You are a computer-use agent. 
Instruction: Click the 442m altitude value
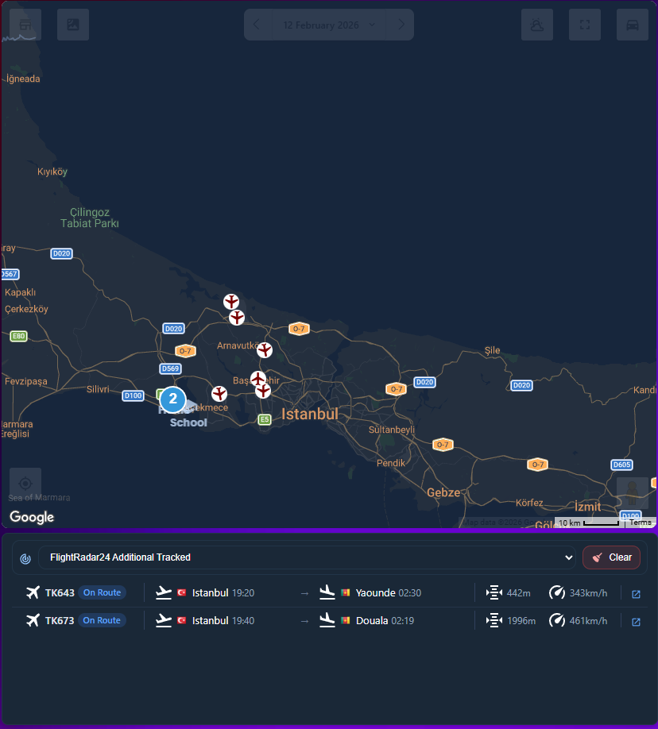[518, 593]
